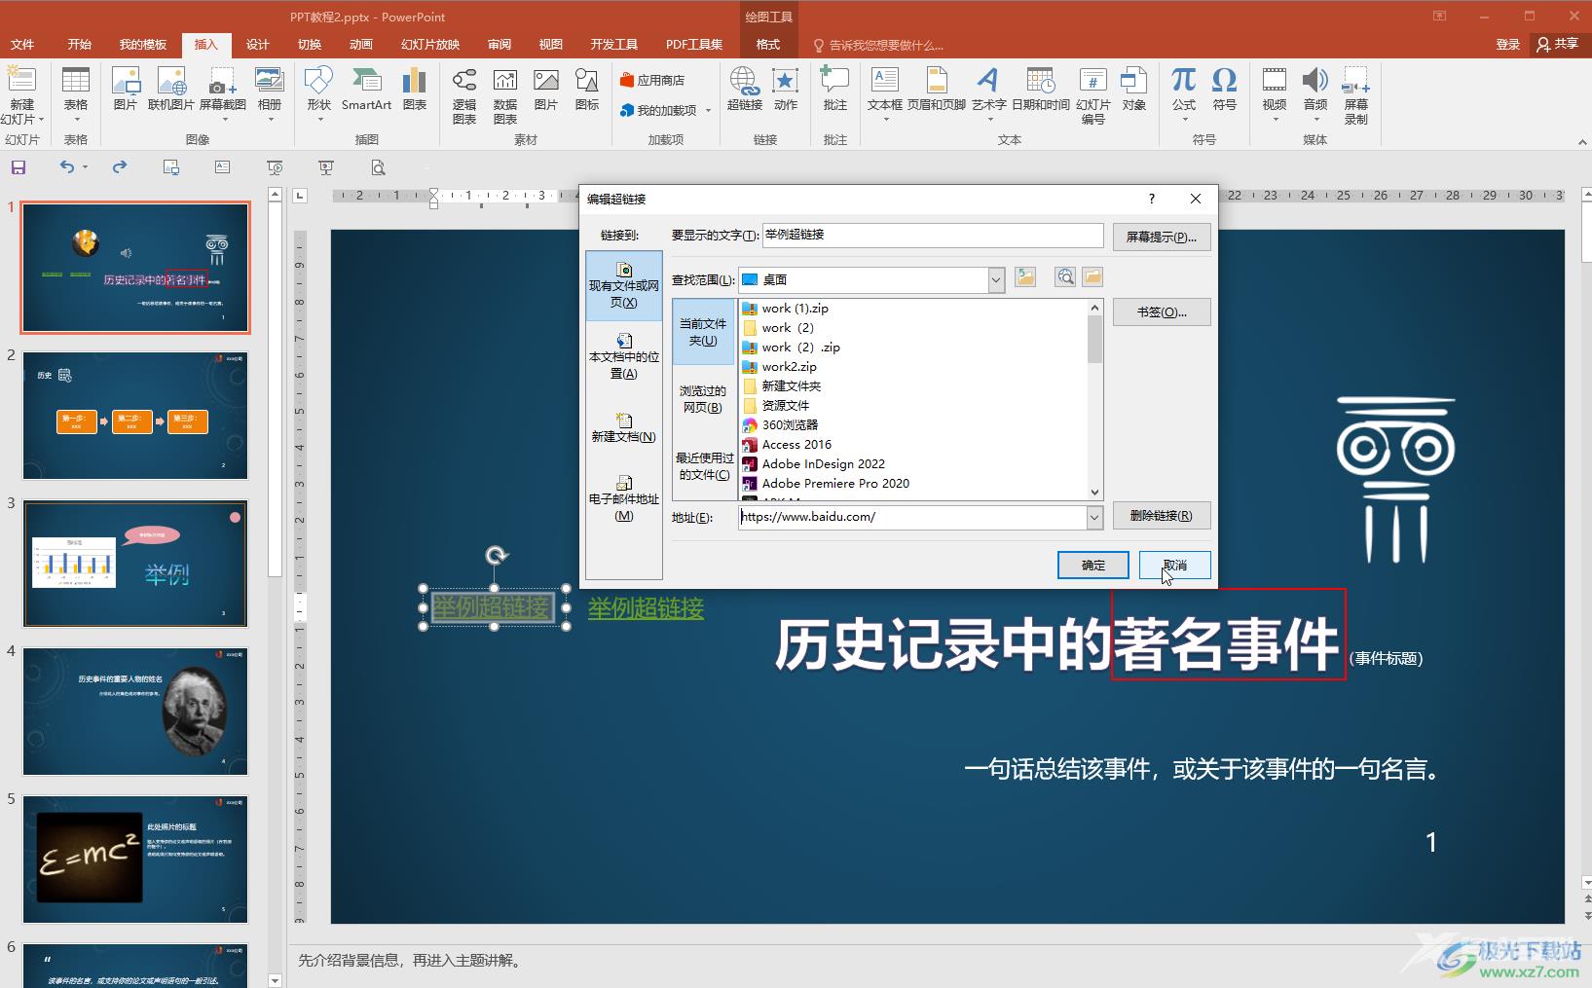The height and width of the screenshot is (988, 1592).
Task: Save the presentation from quick access toolbar
Action: pos(19,167)
